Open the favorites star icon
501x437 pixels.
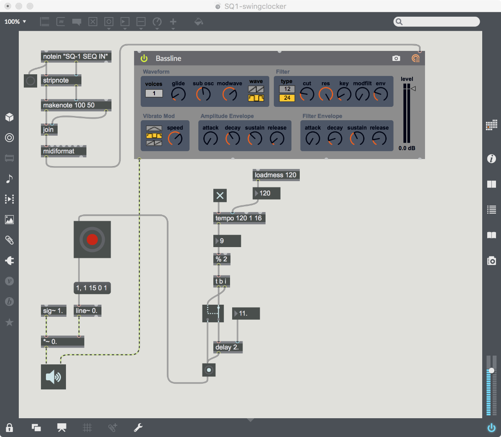tap(9, 322)
